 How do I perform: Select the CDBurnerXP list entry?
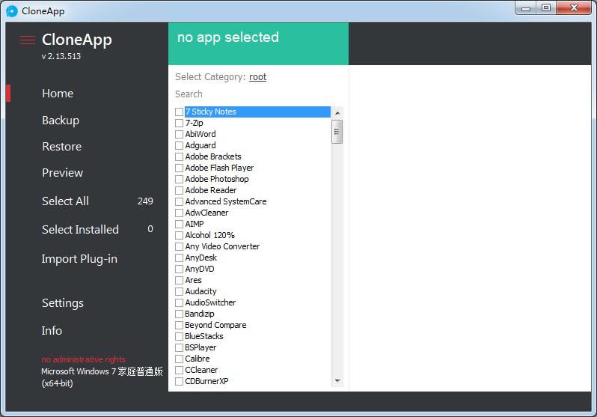(x=206, y=381)
